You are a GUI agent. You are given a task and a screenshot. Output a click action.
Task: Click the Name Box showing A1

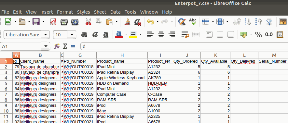pyautogui.click(x=21, y=46)
